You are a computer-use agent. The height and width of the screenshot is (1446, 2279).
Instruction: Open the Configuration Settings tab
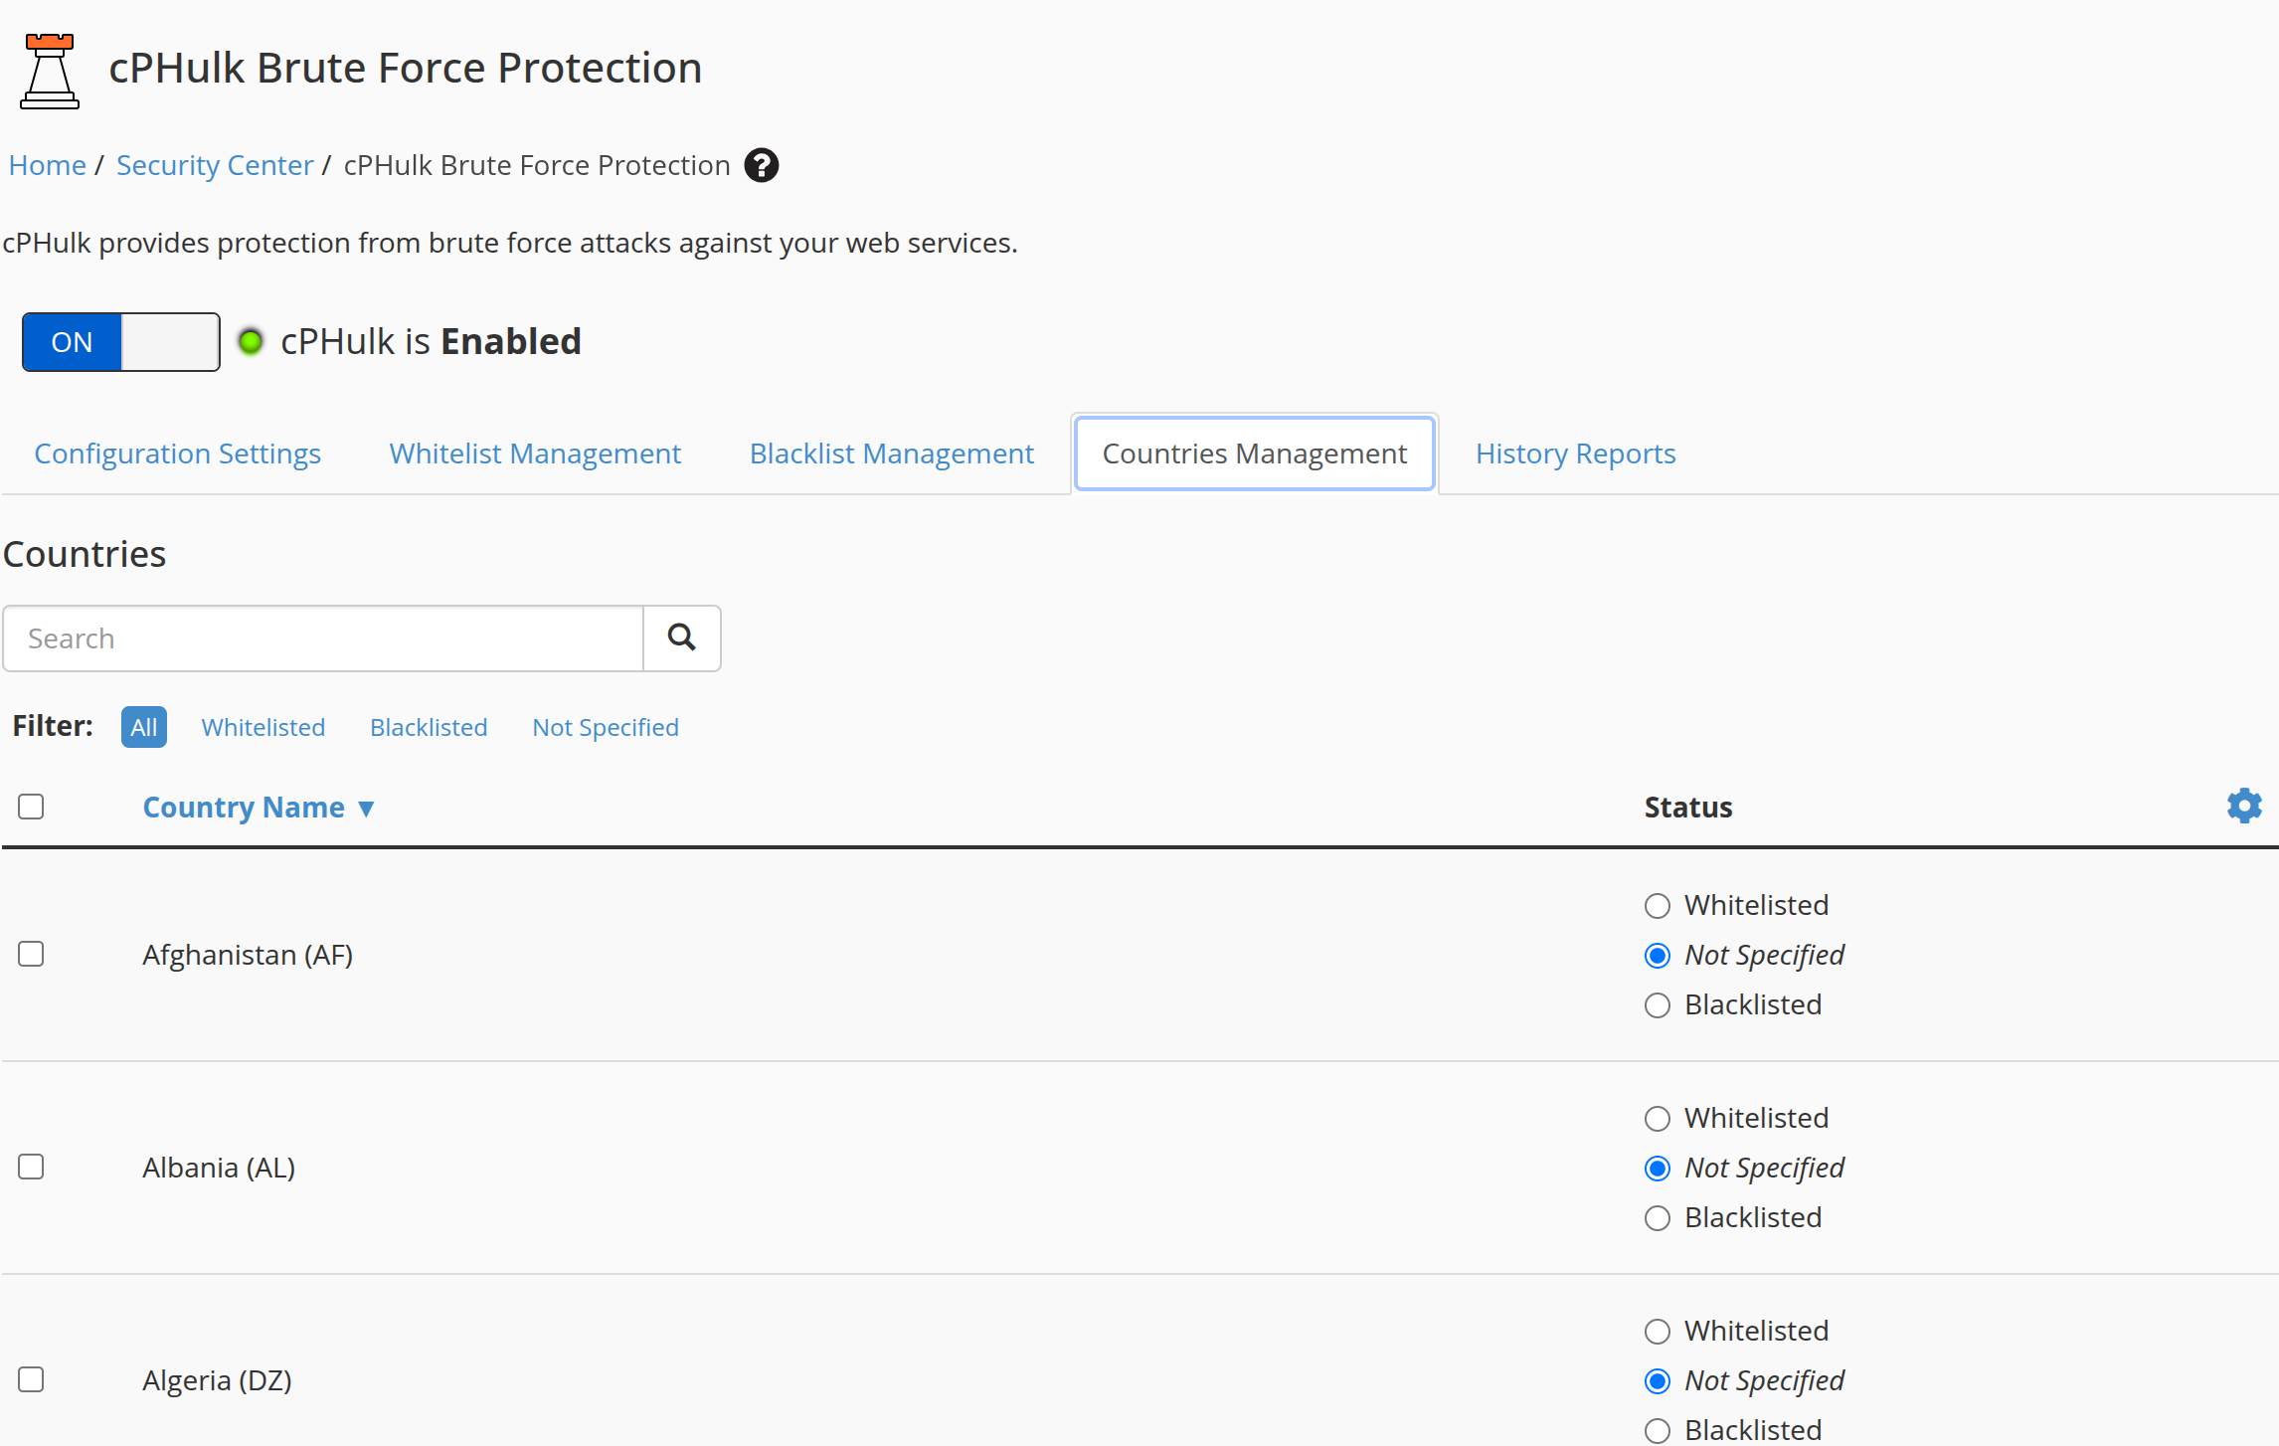pos(177,453)
